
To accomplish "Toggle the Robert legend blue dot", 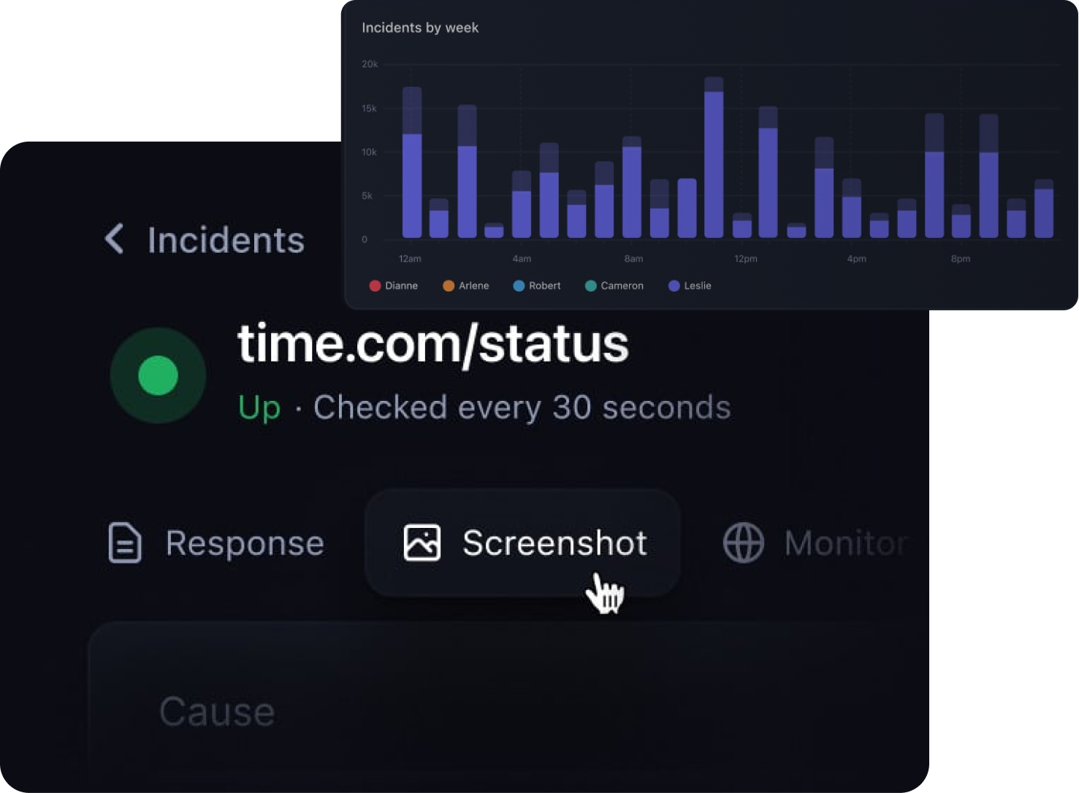I will (519, 286).
